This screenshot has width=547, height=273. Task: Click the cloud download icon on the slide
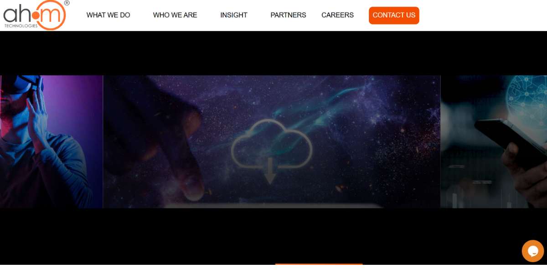(271, 146)
